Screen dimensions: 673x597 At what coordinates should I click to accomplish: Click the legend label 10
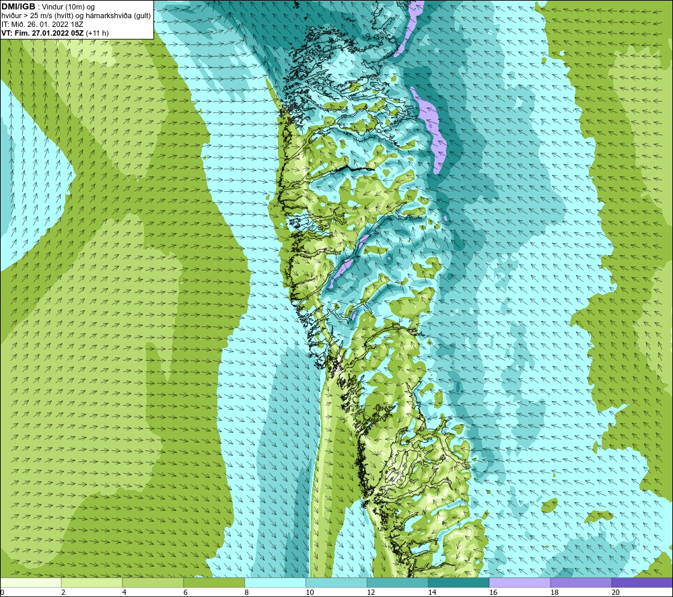[310, 592]
